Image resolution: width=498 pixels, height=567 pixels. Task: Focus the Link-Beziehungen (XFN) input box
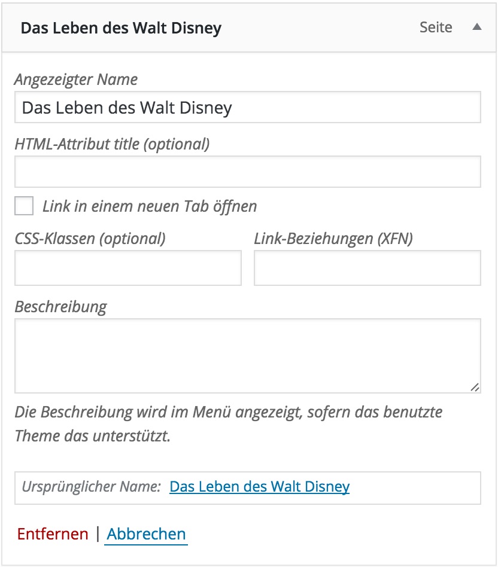tap(367, 268)
